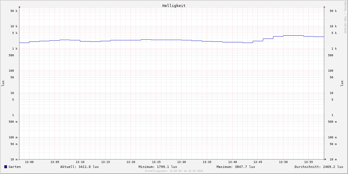
Task: Click the Minimum 1799.1 lux statistic
Action: [158, 167]
